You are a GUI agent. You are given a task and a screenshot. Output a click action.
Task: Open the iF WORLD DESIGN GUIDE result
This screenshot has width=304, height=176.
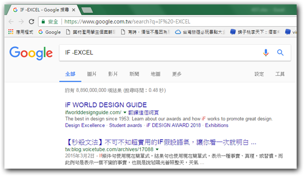pyautogui.click(x=106, y=105)
